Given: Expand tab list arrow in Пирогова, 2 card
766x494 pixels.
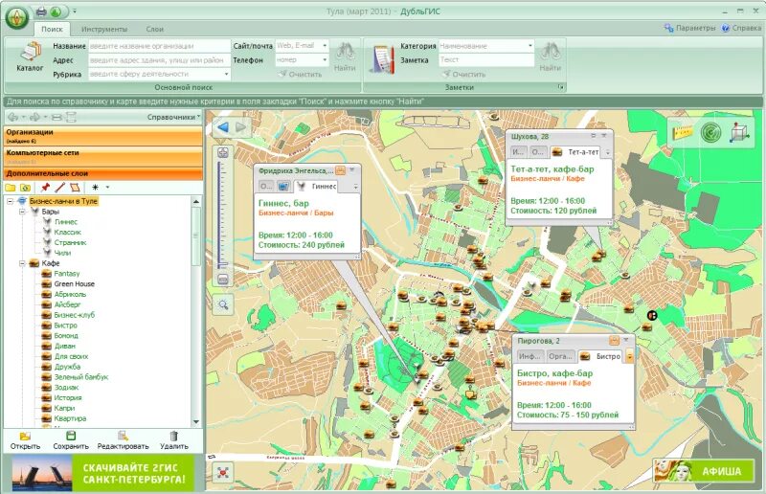Looking at the screenshot, I should pos(630,357).
